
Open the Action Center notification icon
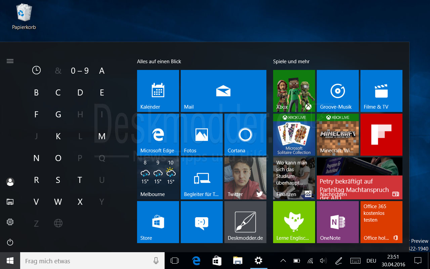point(418,261)
